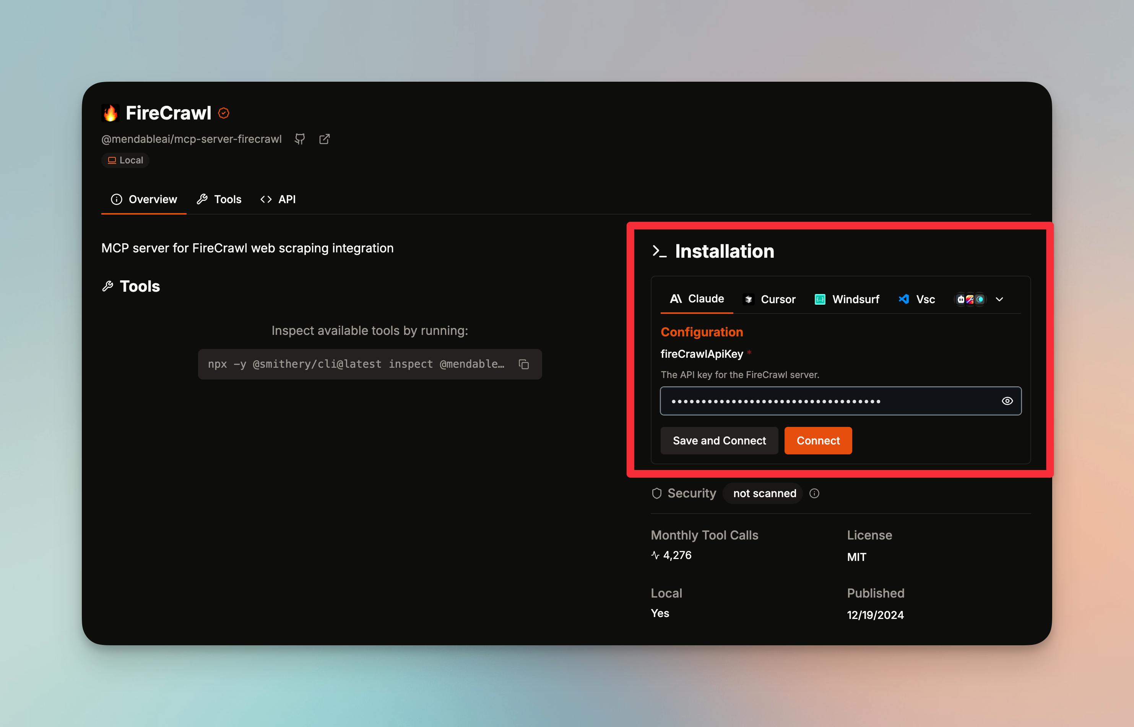Select the Claude client tab
1134x727 pixels.
click(x=697, y=299)
